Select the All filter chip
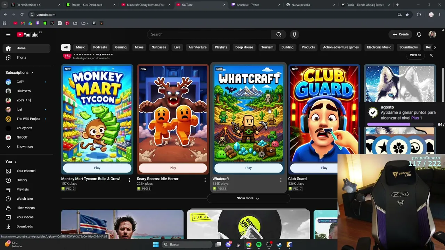This screenshot has width=445, height=250. tap(66, 47)
